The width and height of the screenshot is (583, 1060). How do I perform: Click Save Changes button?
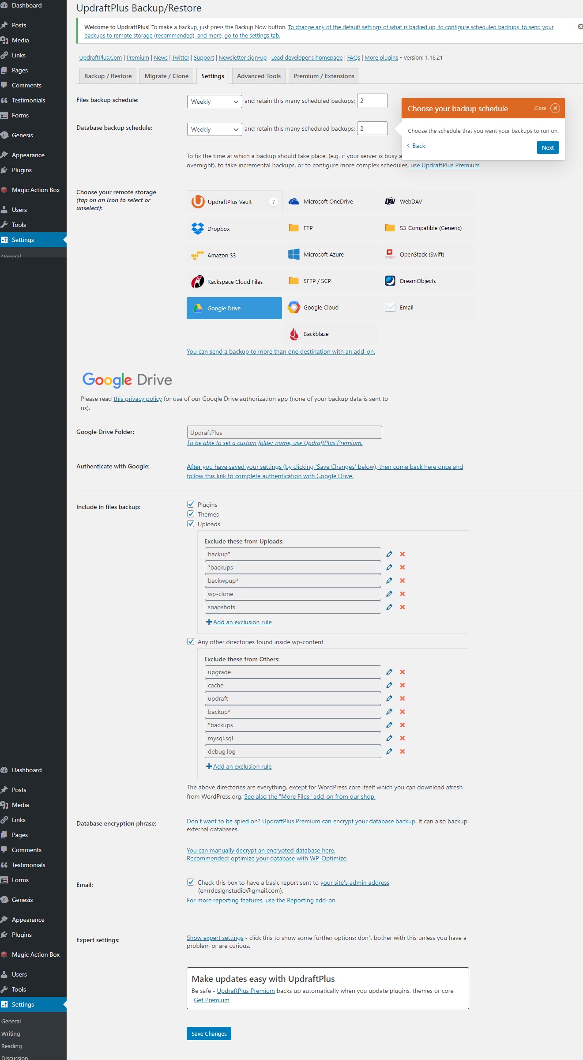pos(209,1034)
